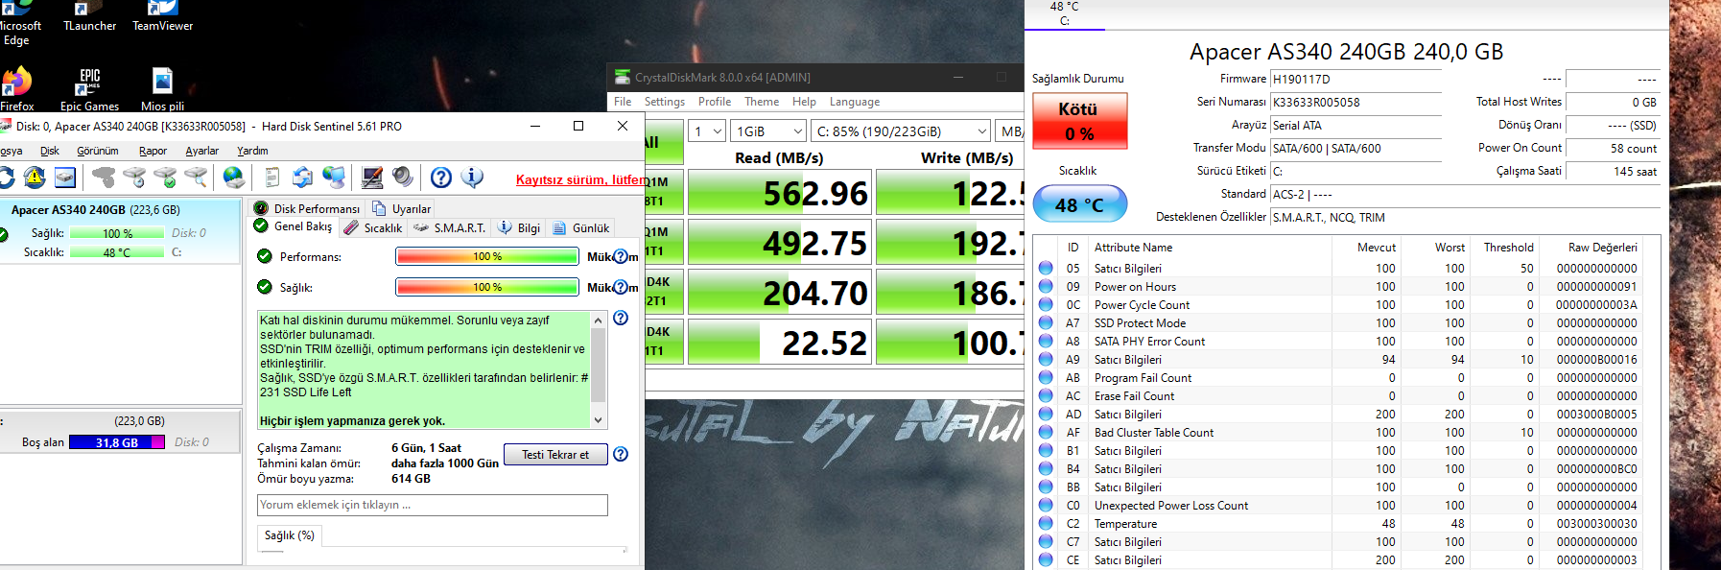Viewport: 1721px width, 570px height.
Task: Switch to Bilgi tab
Action: pos(519,227)
